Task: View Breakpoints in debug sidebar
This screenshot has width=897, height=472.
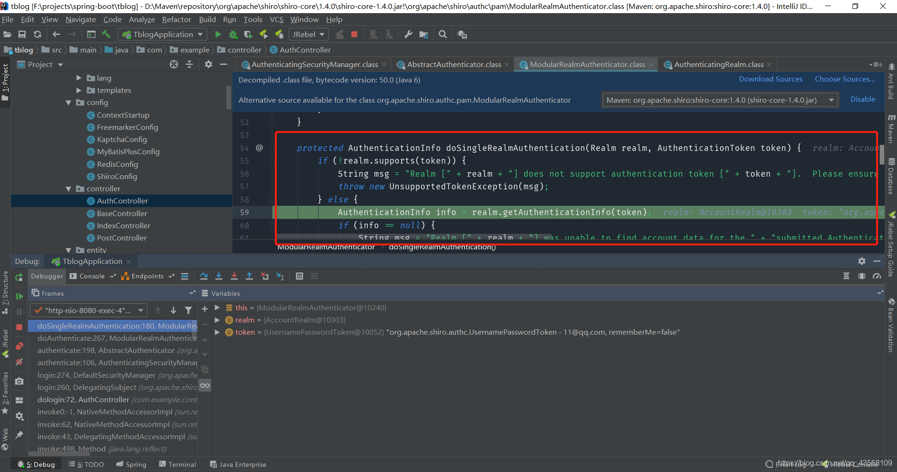Action: coord(19,346)
